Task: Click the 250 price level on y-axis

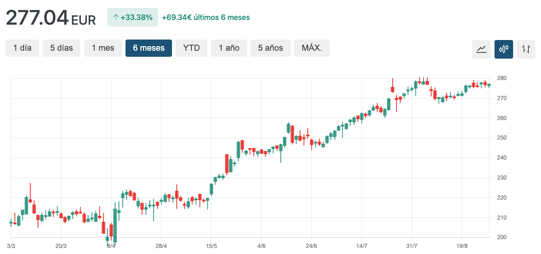Action: pos(502,138)
